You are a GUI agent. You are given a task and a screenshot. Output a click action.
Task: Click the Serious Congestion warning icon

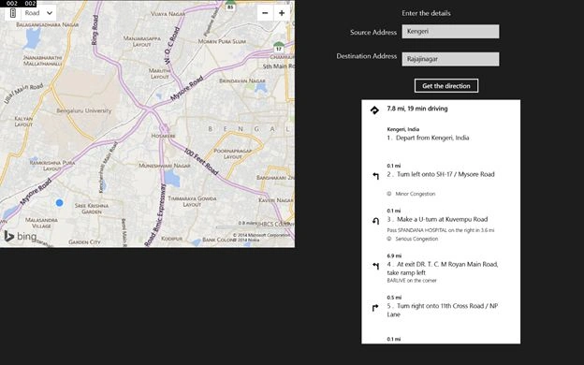(x=389, y=239)
